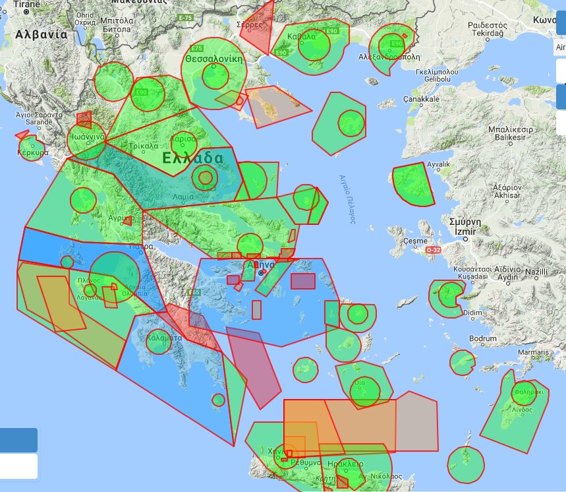Click the purple rectangle zone east of Athens
566x492 pixels.
click(303, 282)
